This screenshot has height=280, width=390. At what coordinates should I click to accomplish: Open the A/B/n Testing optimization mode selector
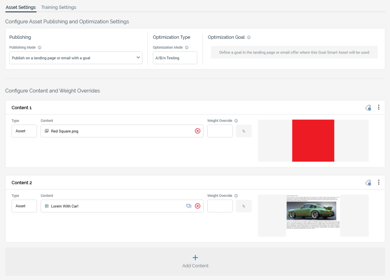click(175, 58)
